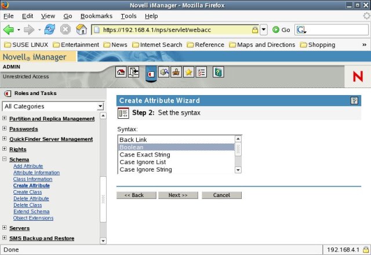The image size is (371, 255).
Task: Reload the page with the refresh icon
Action: click(x=50, y=30)
